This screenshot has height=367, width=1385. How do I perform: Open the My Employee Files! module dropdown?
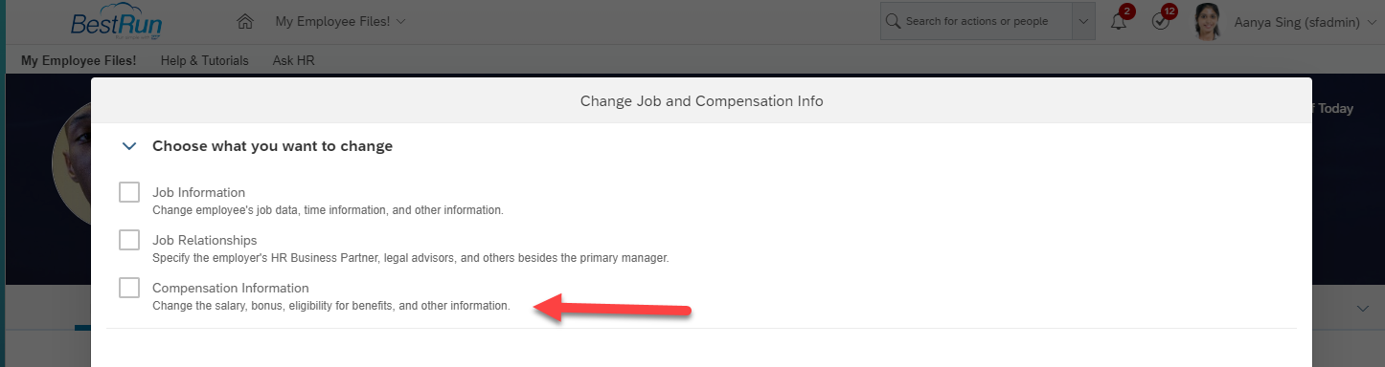340,21
